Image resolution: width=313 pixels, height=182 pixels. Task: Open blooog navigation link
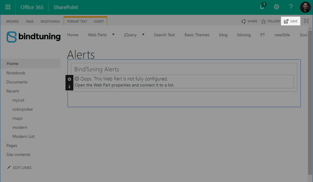(x=244, y=35)
